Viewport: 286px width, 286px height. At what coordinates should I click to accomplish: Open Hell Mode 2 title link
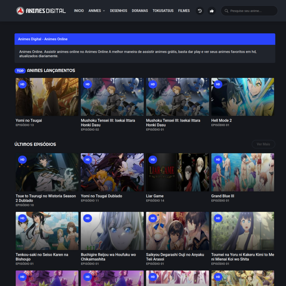tap(221, 120)
